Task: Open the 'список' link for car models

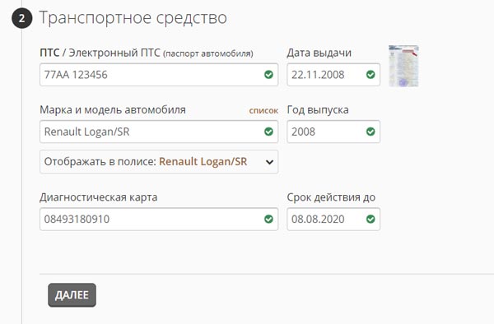Action: pyautogui.click(x=263, y=110)
